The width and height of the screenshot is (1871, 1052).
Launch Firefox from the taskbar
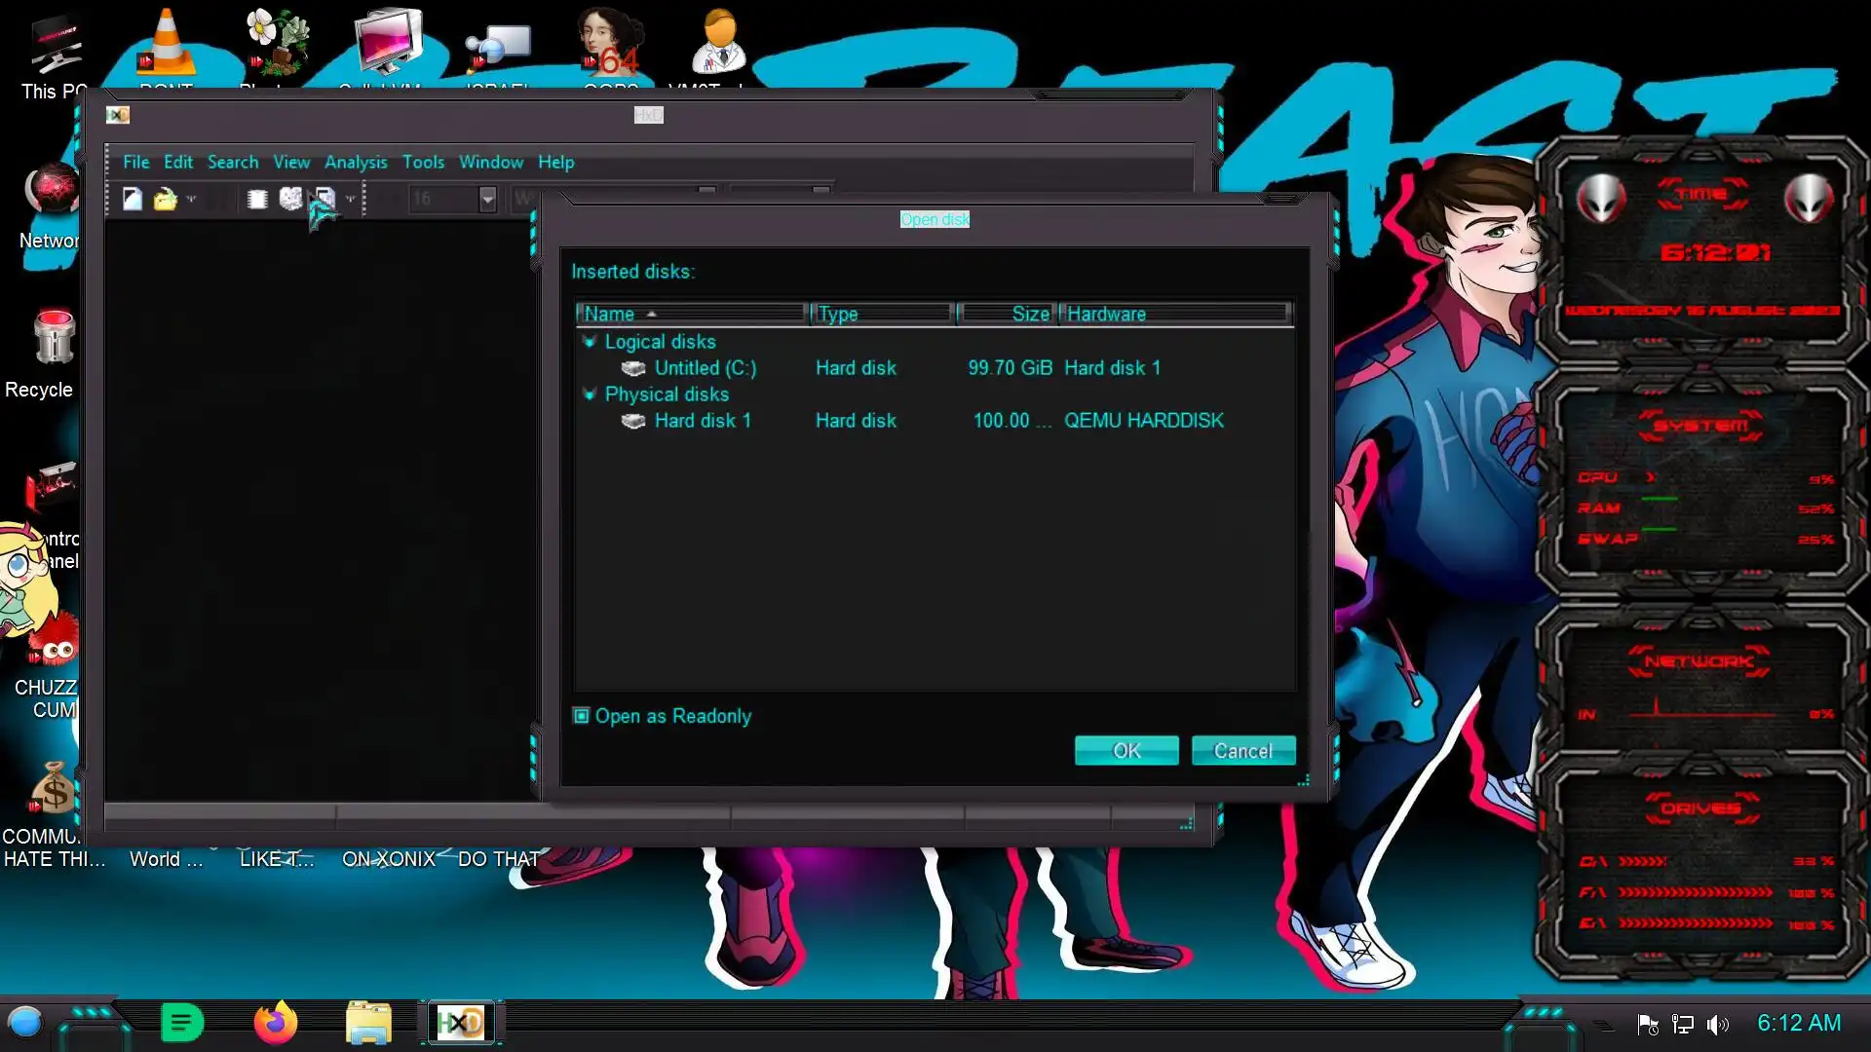pos(275,1023)
